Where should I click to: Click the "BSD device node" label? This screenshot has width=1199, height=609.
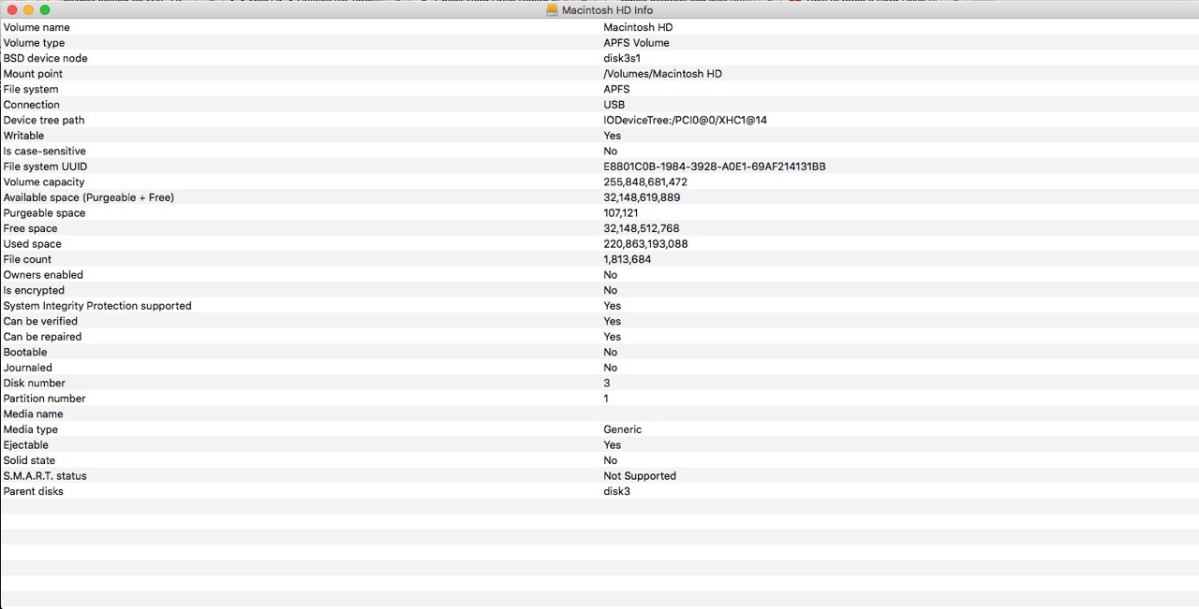point(45,58)
